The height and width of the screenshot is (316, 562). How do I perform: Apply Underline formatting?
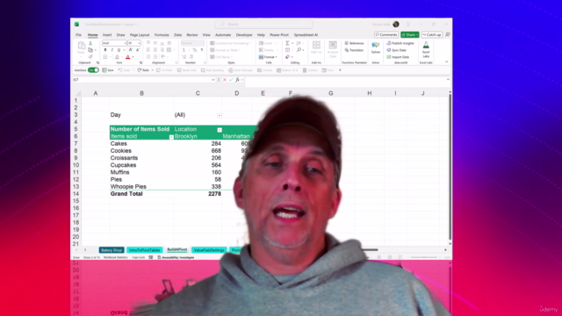pos(119,50)
